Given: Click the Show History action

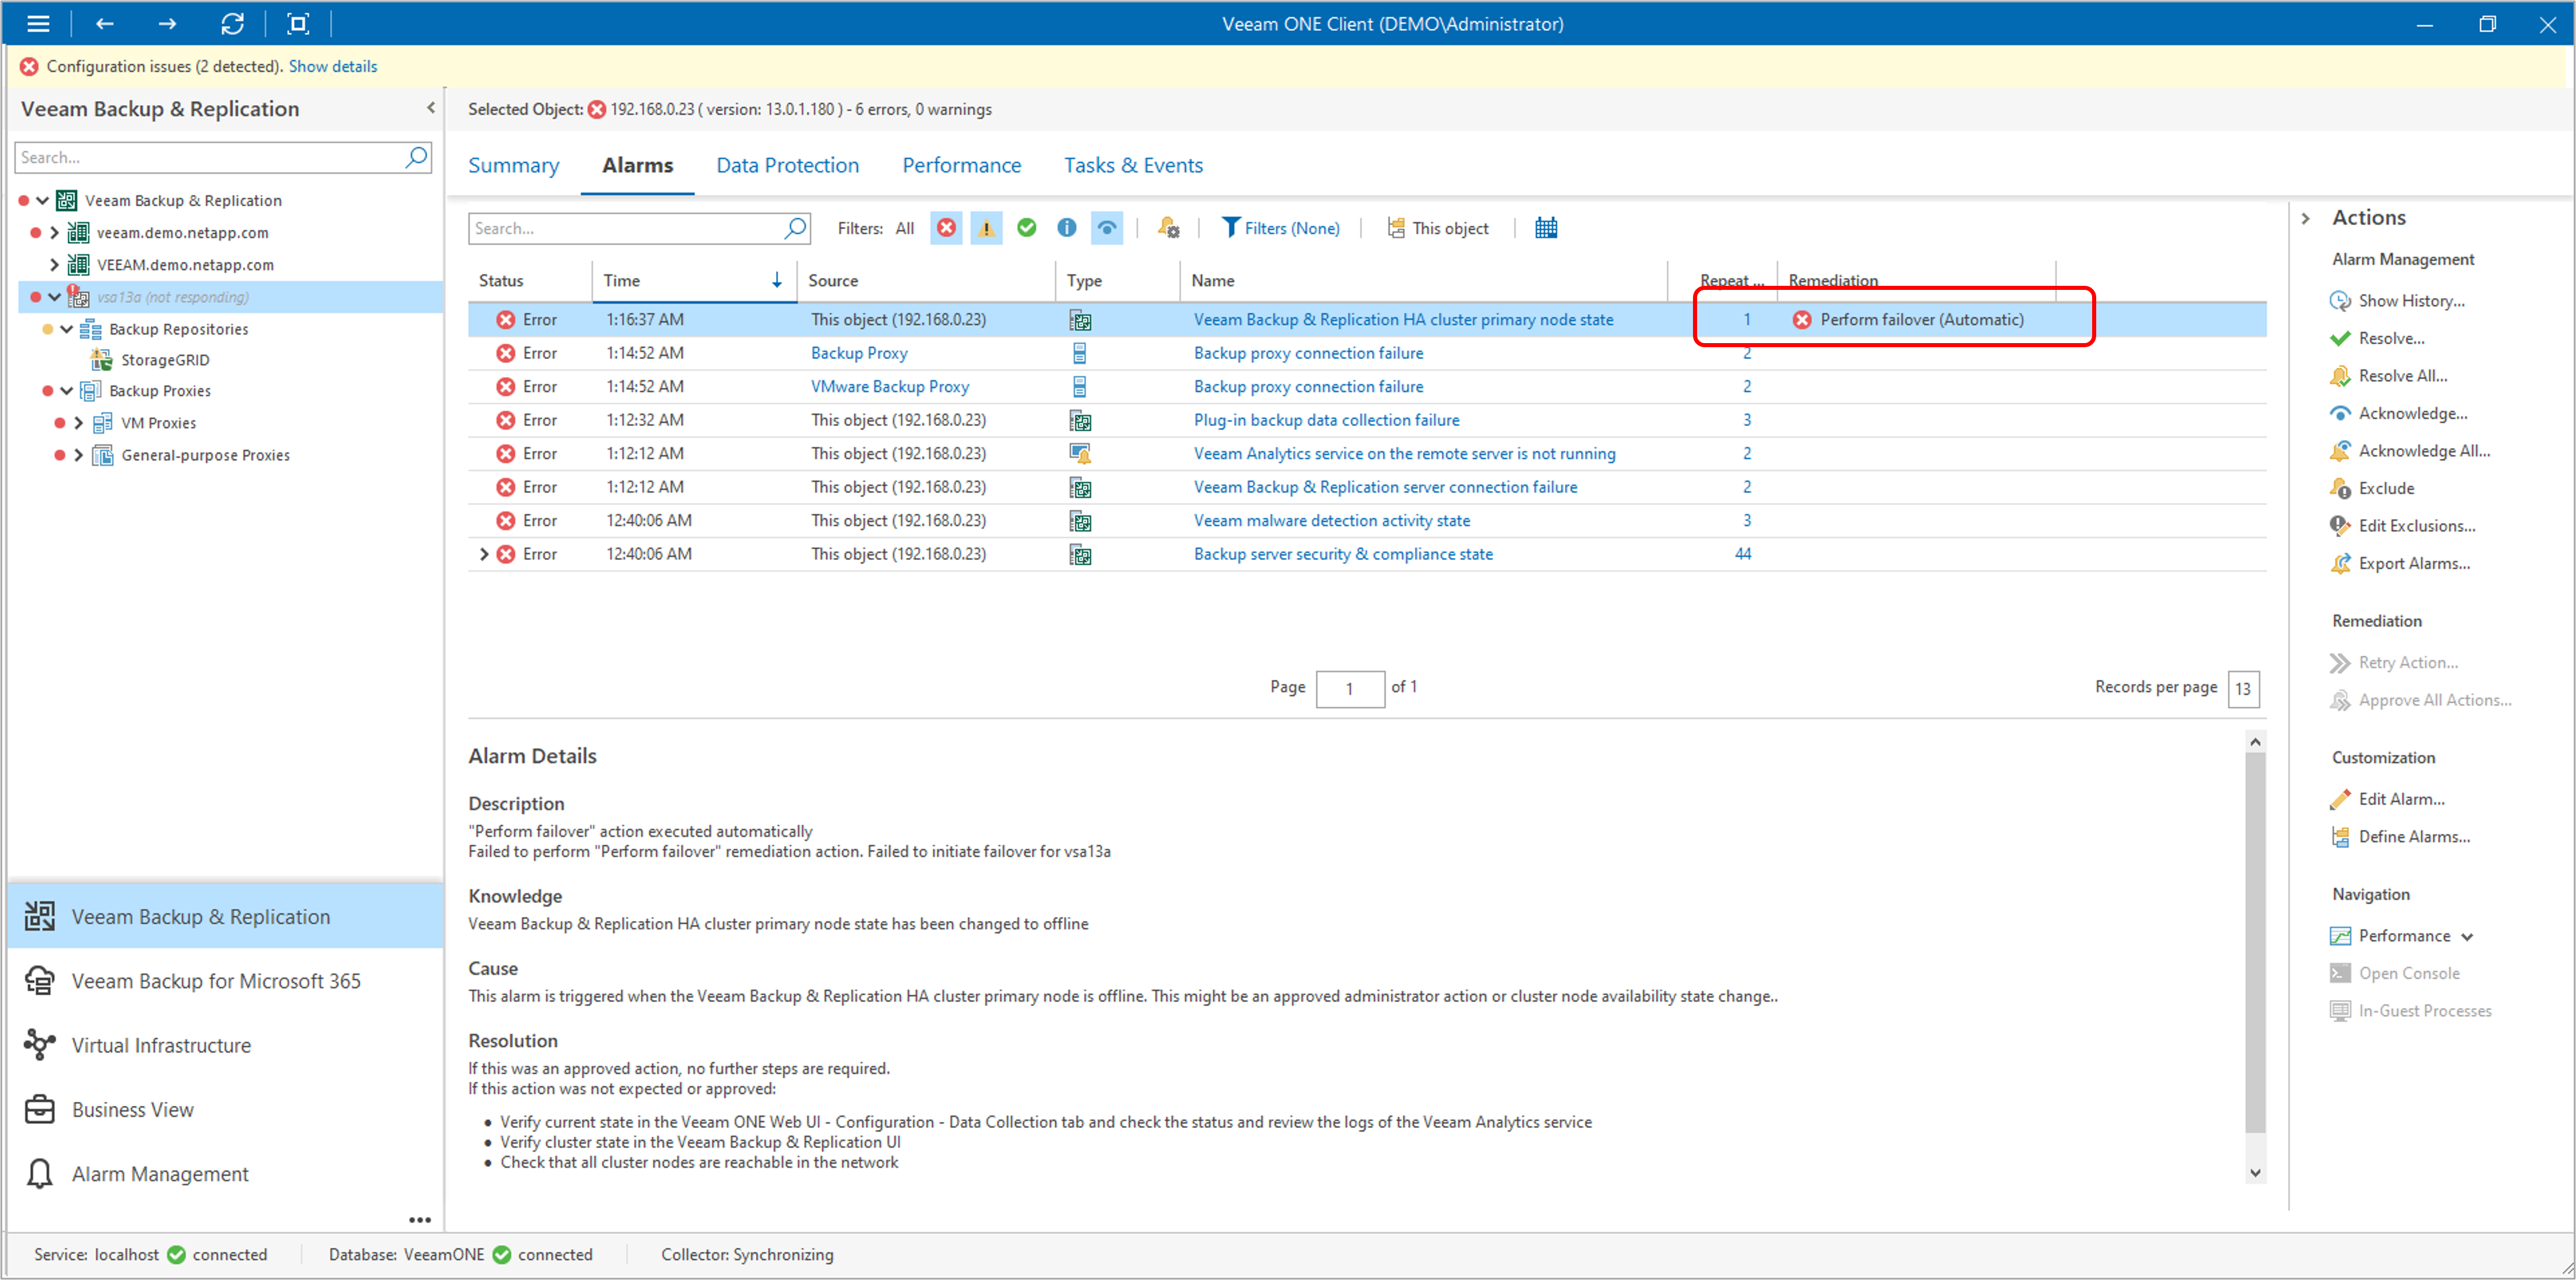Looking at the screenshot, I should (x=2410, y=301).
